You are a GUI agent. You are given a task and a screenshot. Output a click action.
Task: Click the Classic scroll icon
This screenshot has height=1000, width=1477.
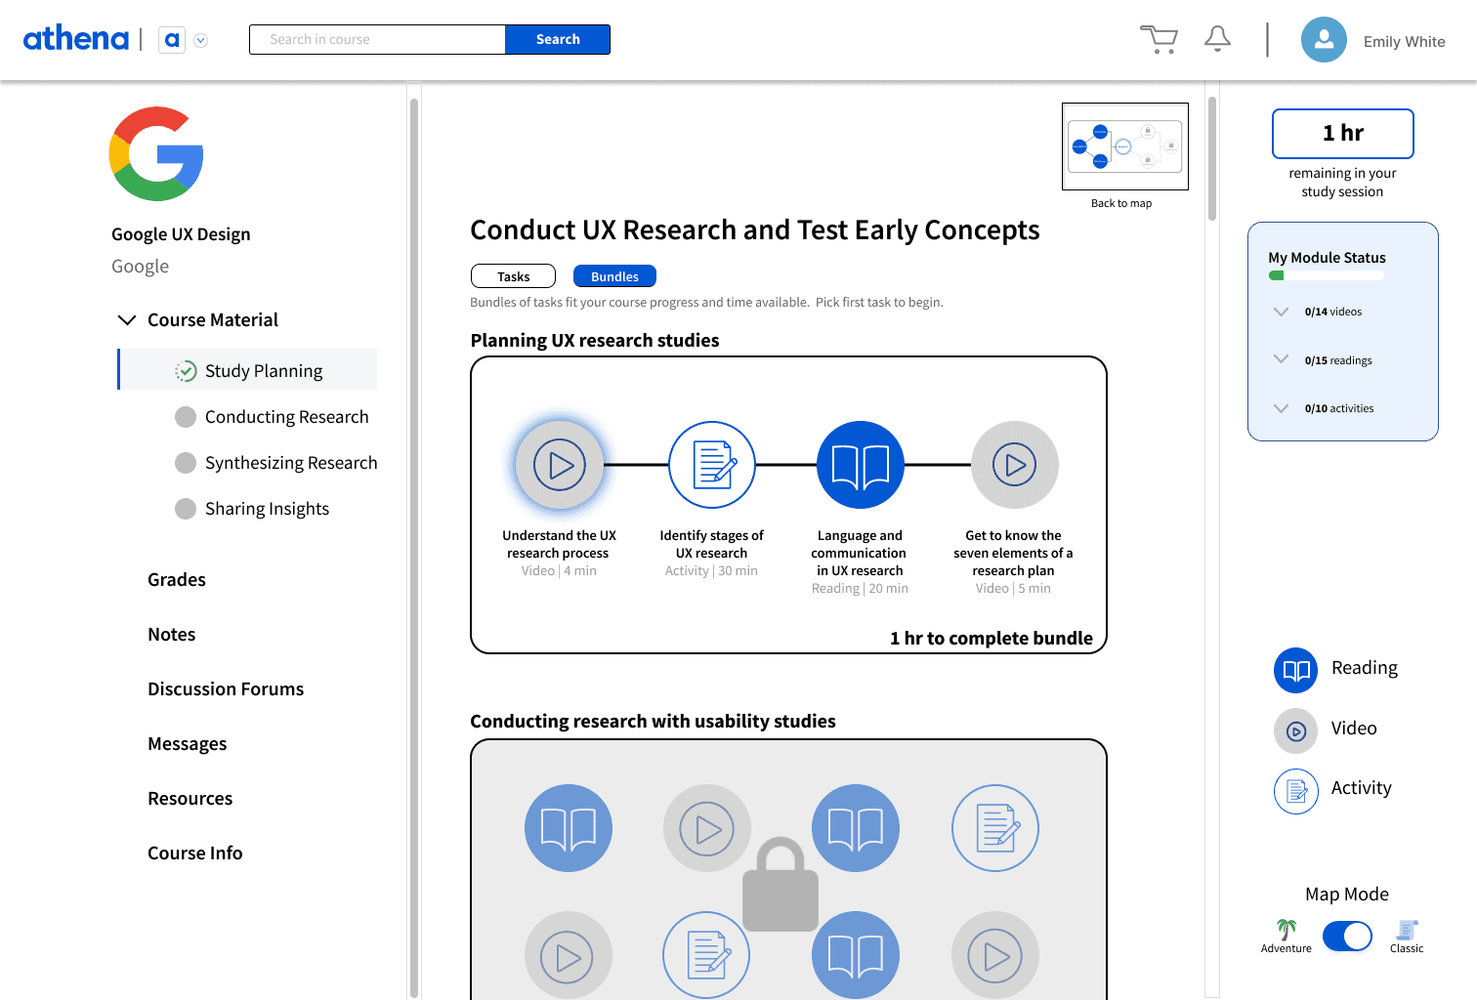point(1407,930)
